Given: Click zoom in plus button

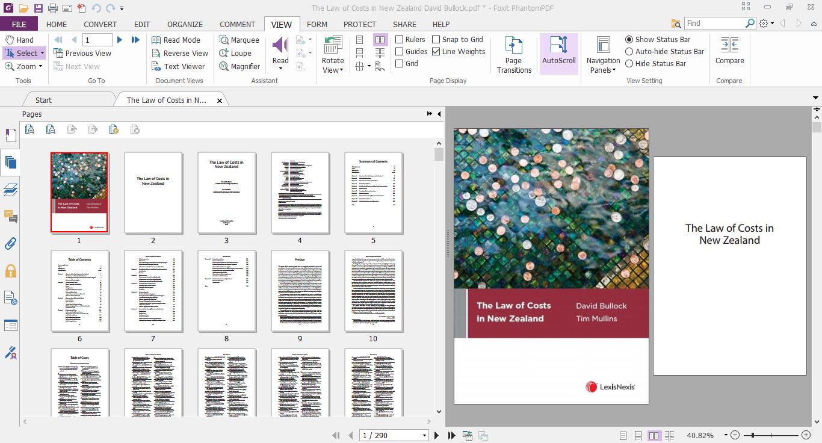Looking at the screenshot, I should coord(806,435).
